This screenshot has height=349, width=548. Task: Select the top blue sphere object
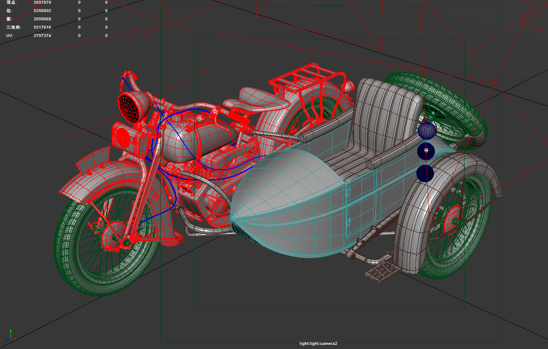pos(427,130)
